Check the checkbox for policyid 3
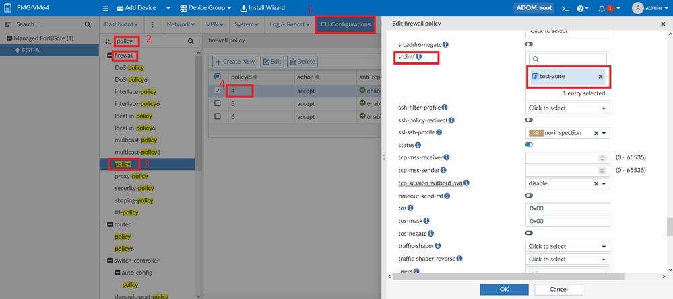 [218, 103]
